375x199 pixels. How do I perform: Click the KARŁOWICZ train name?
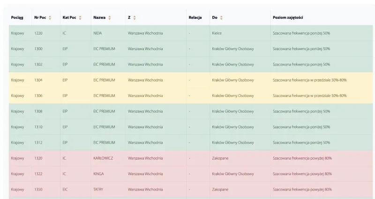[103, 158]
